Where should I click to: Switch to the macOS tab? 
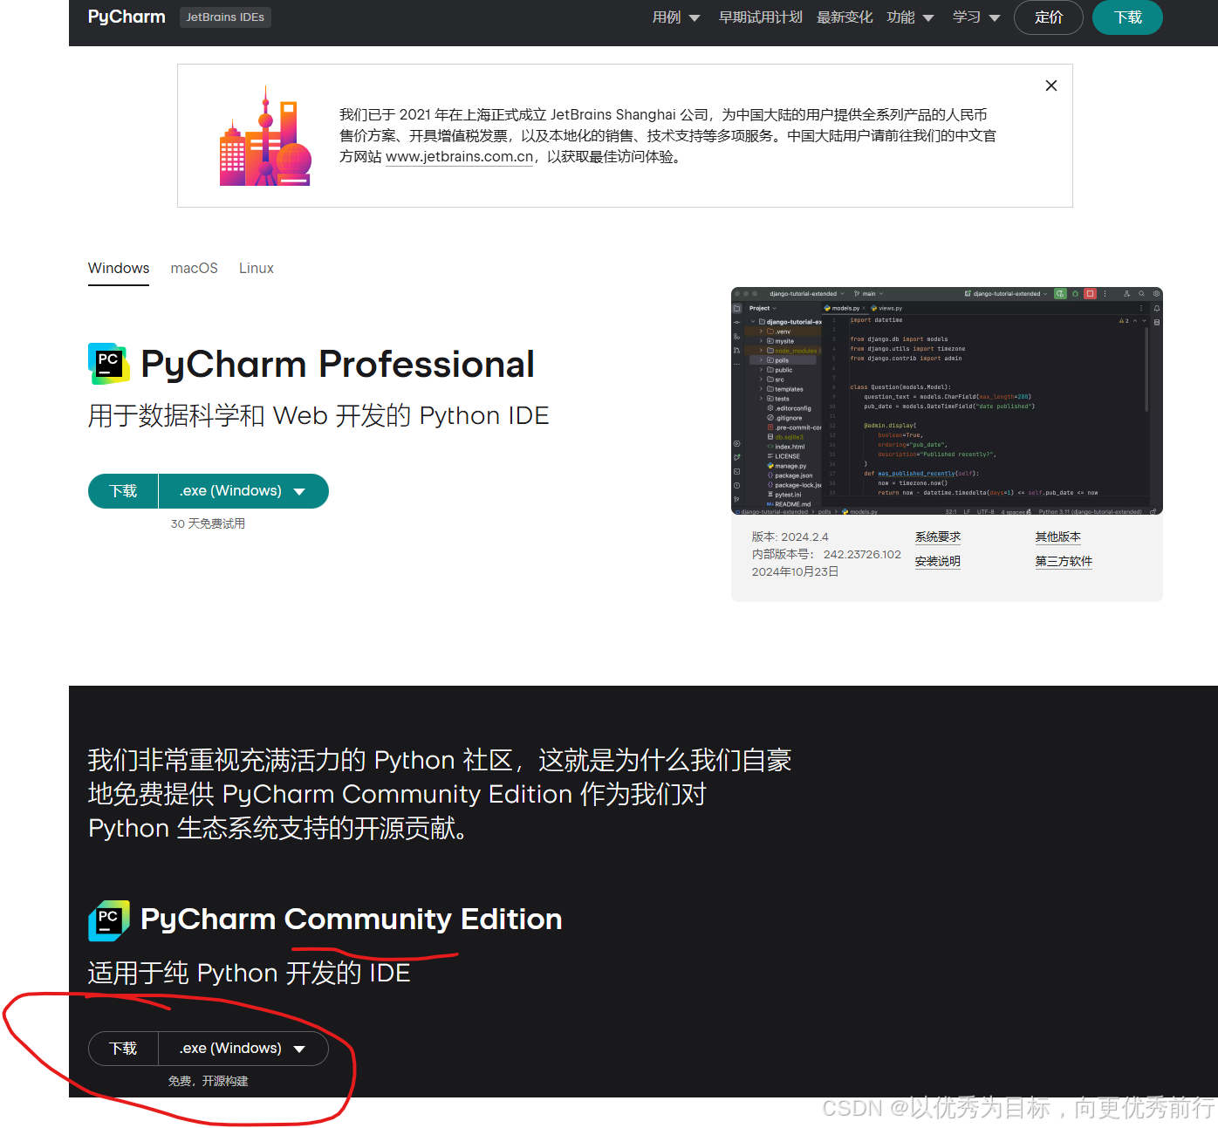pos(194,268)
